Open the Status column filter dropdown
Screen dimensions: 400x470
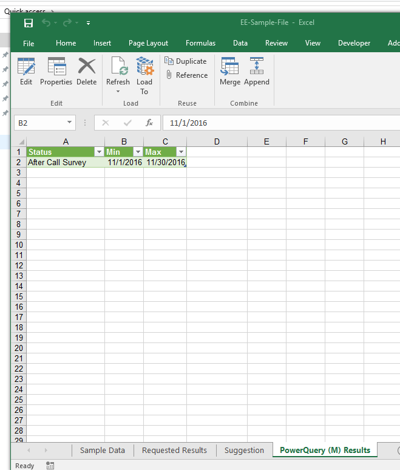pyautogui.click(x=99, y=152)
